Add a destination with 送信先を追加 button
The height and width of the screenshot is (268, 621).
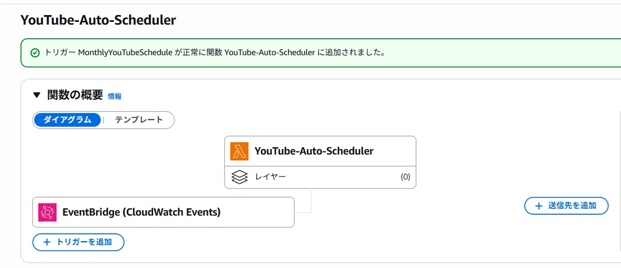tap(567, 205)
